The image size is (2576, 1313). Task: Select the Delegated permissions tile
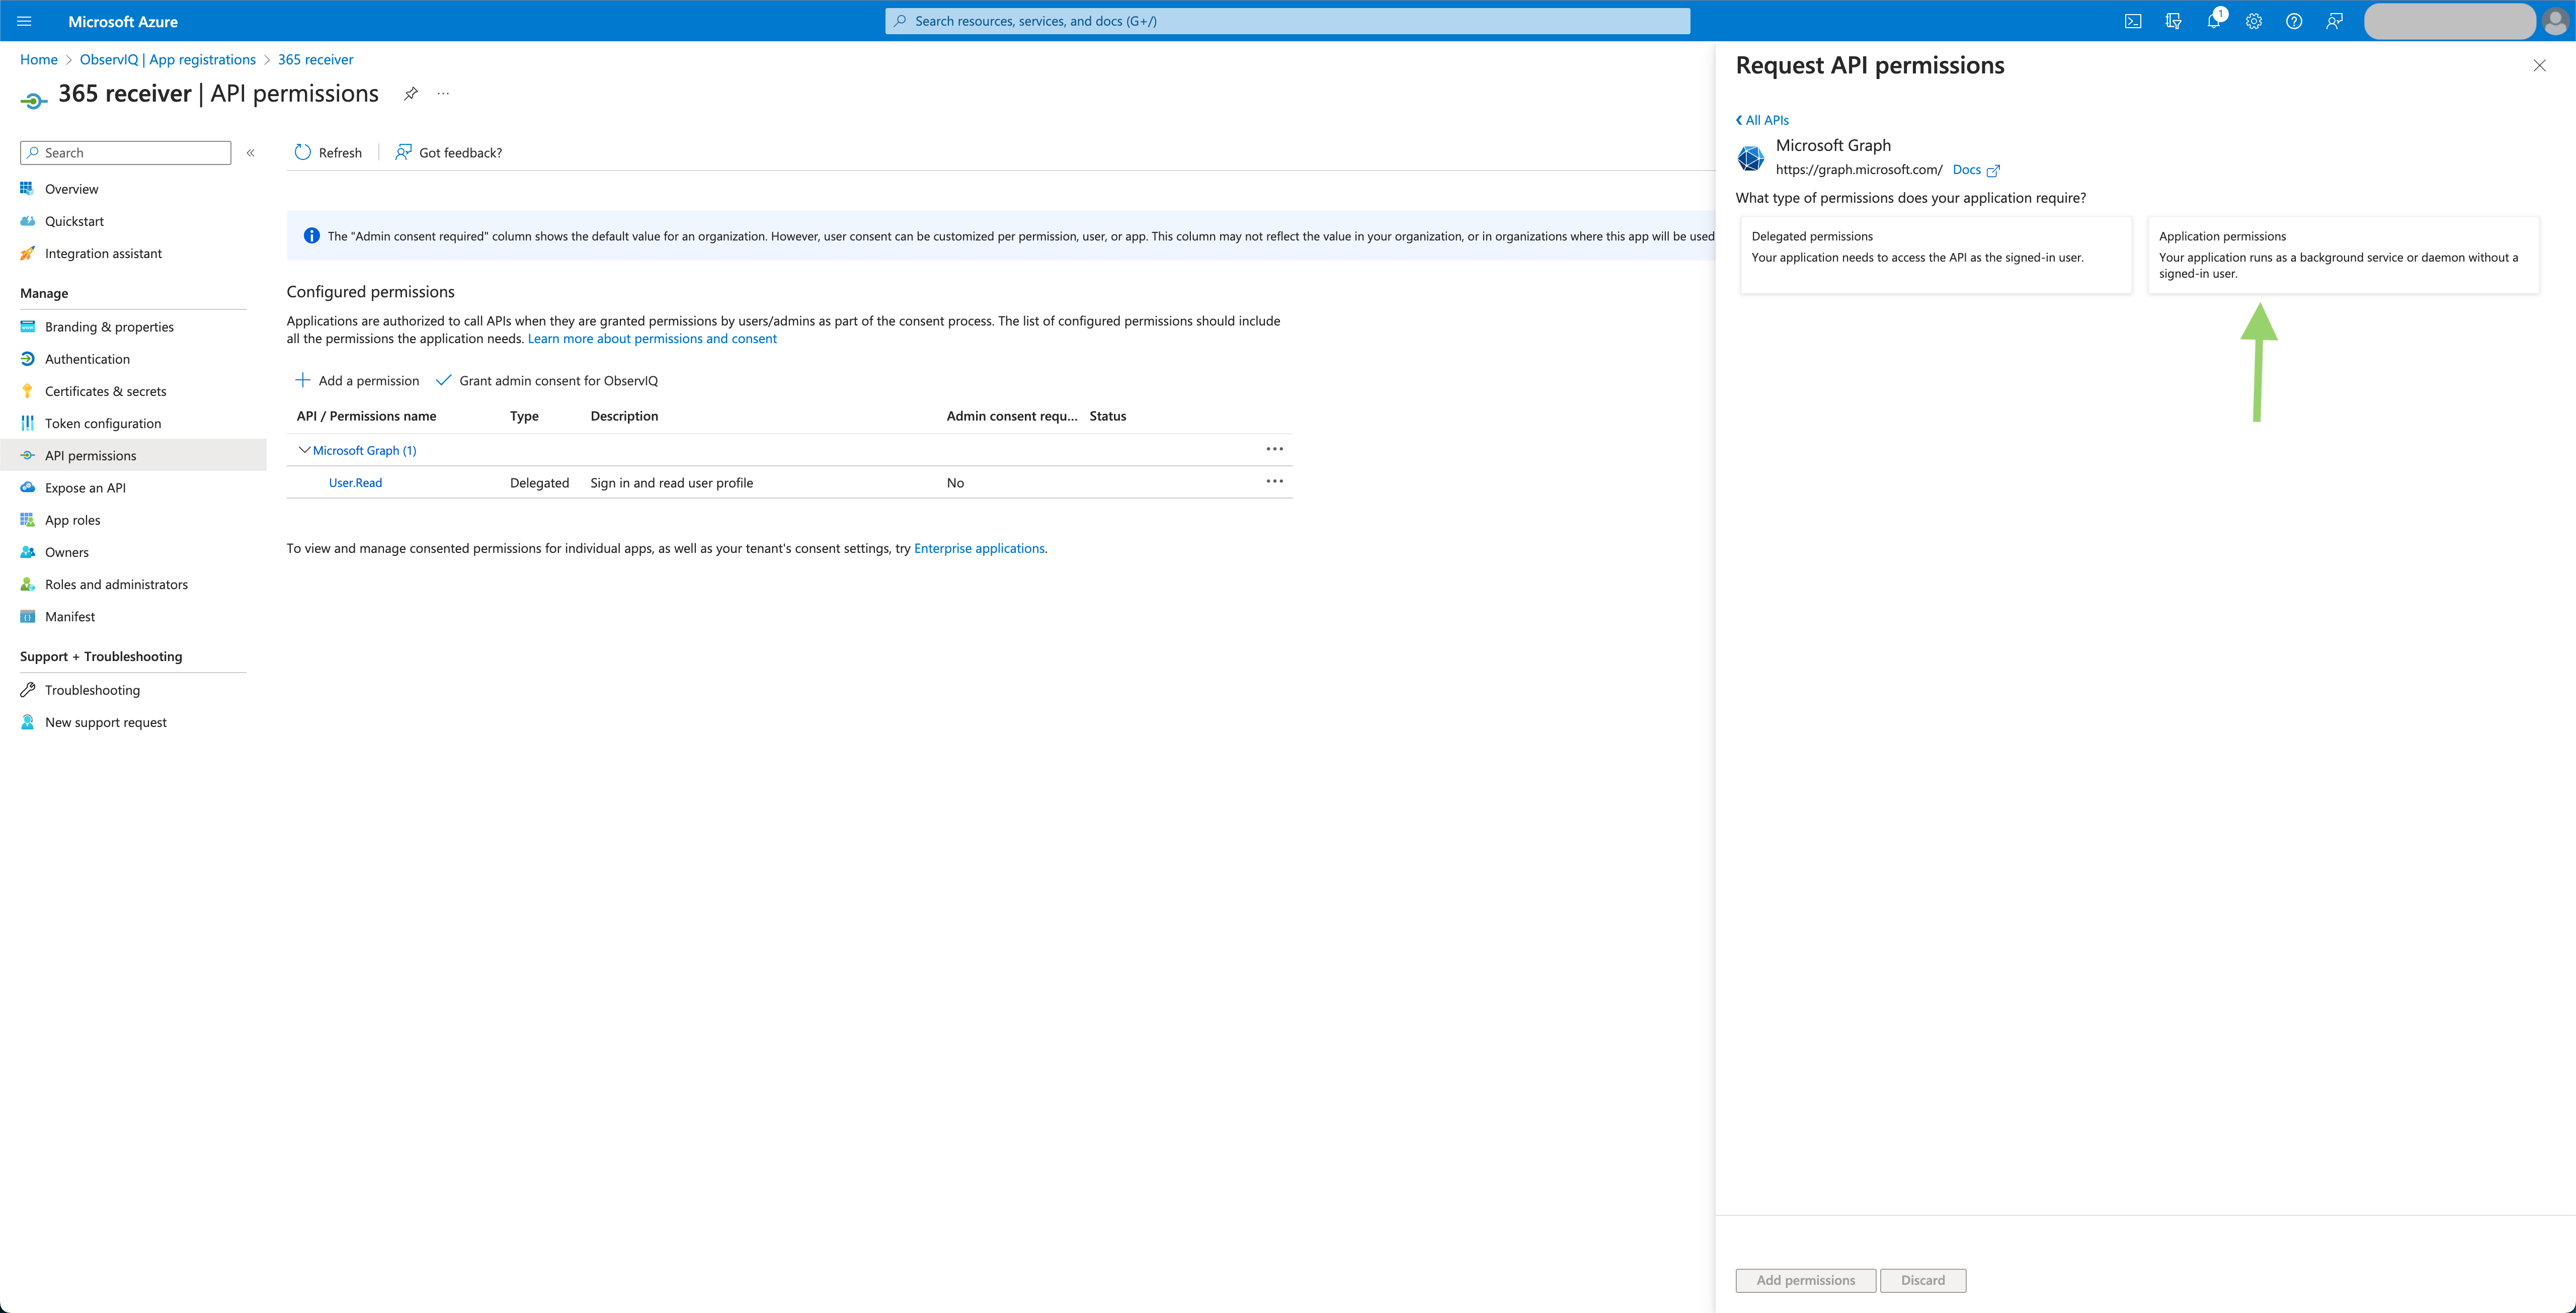[1934, 255]
